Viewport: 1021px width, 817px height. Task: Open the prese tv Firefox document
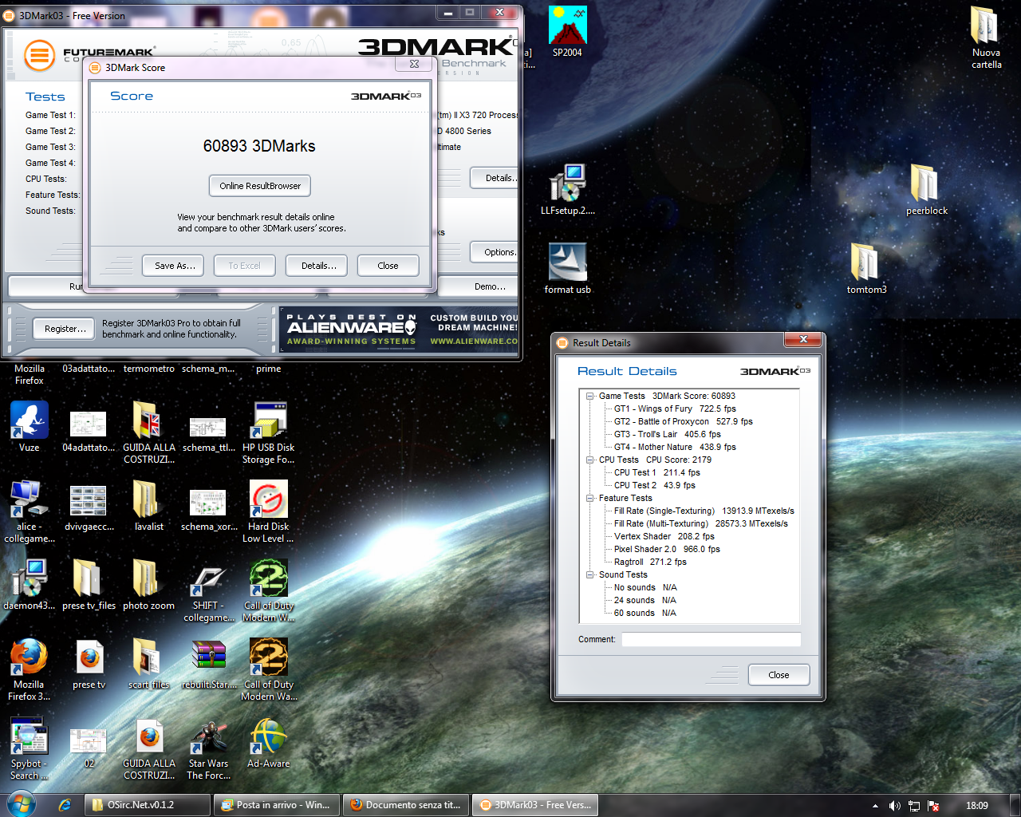click(x=89, y=664)
